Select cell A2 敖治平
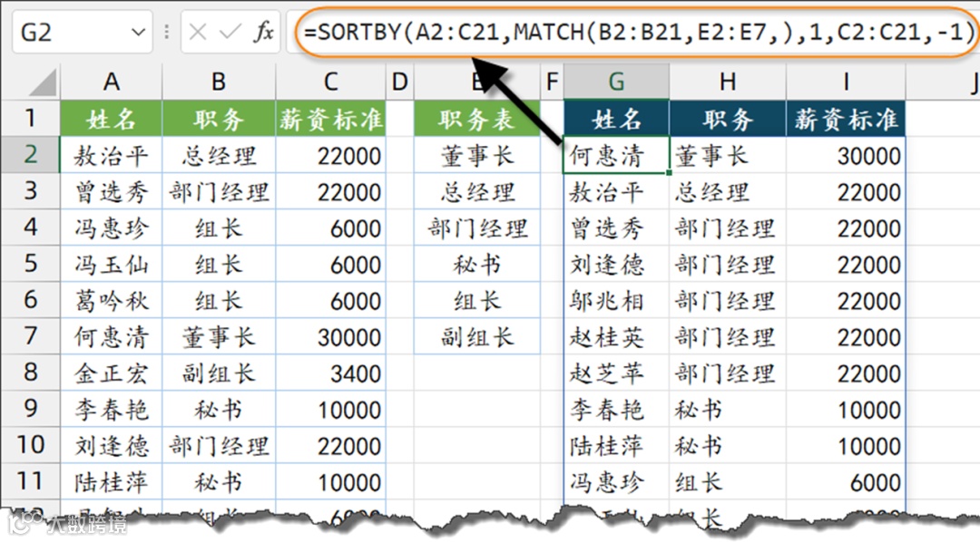980x542 pixels. [x=112, y=155]
